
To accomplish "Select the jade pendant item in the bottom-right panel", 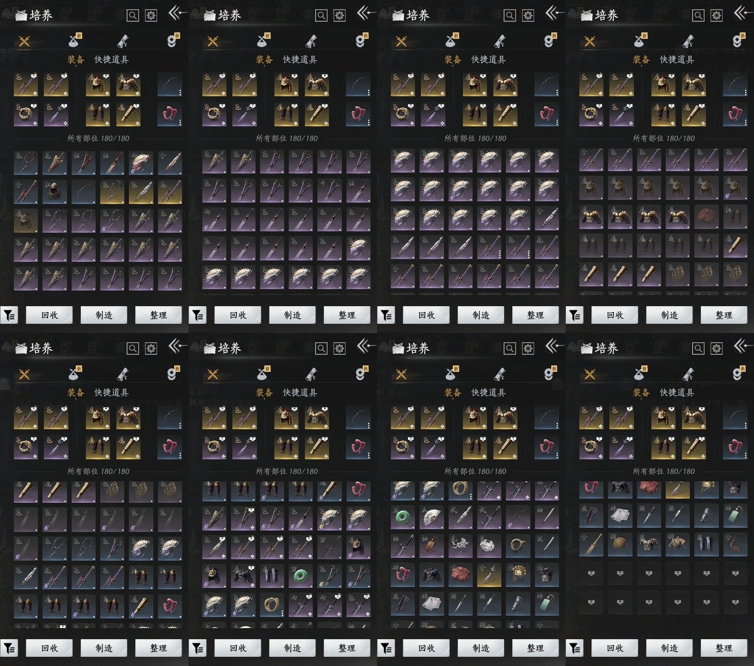I will [x=735, y=515].
